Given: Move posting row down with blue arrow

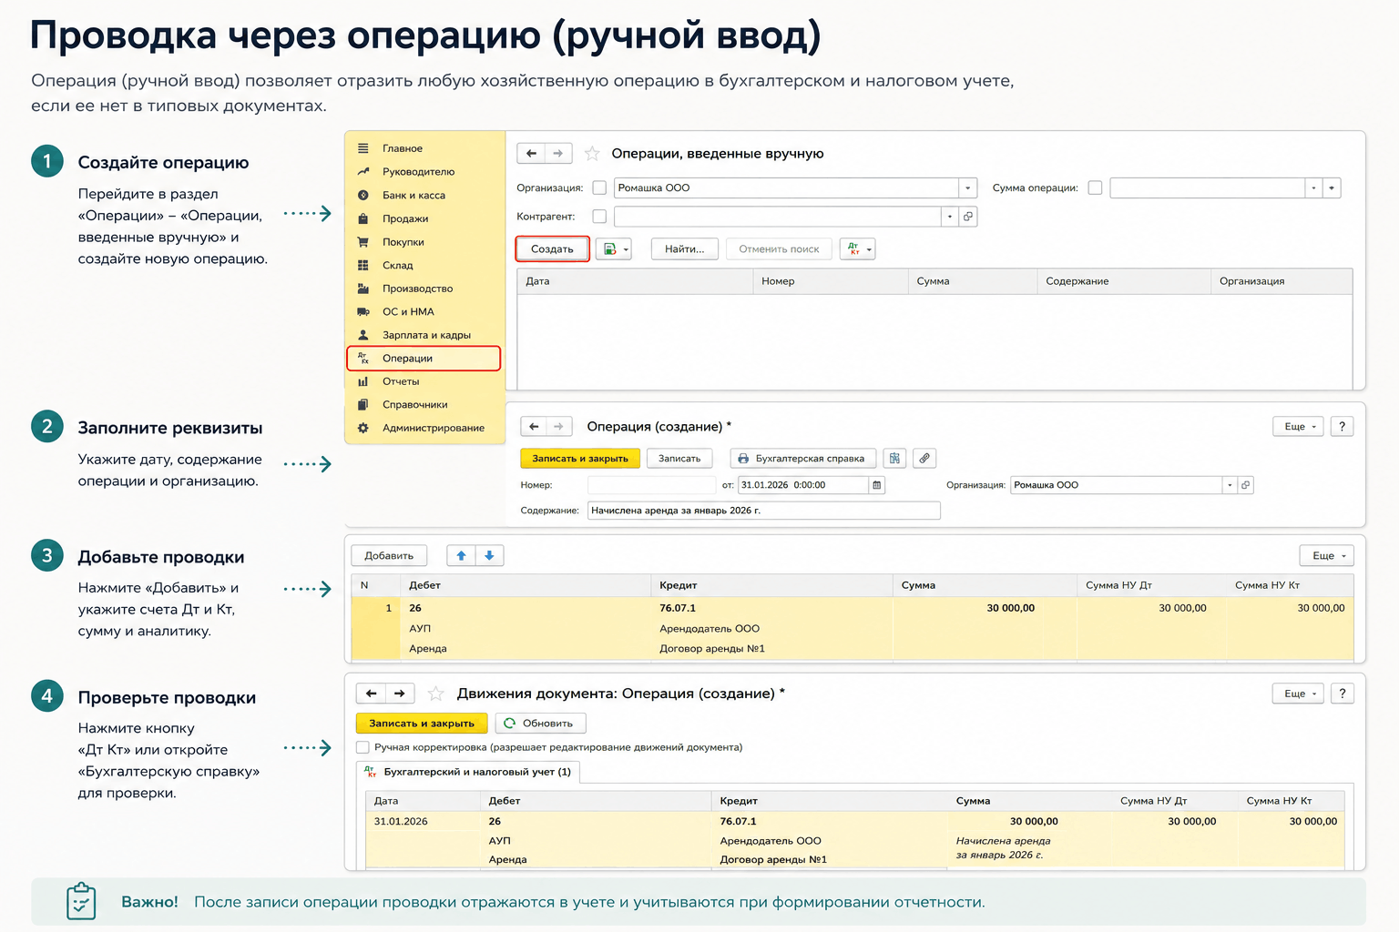Looking at the screenshot, I should (x=490, y=556).
